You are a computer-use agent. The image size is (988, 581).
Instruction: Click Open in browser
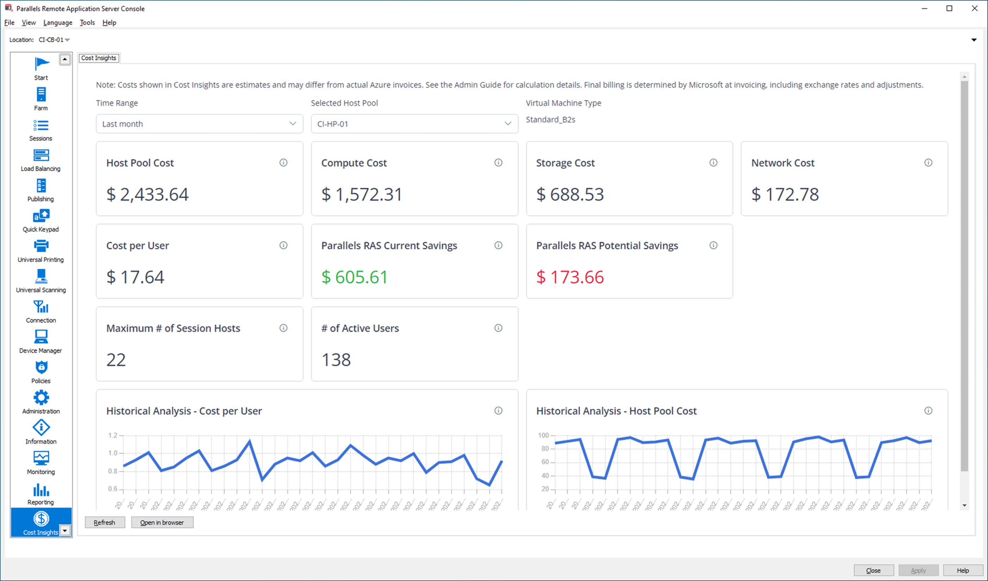click(162, 522)
